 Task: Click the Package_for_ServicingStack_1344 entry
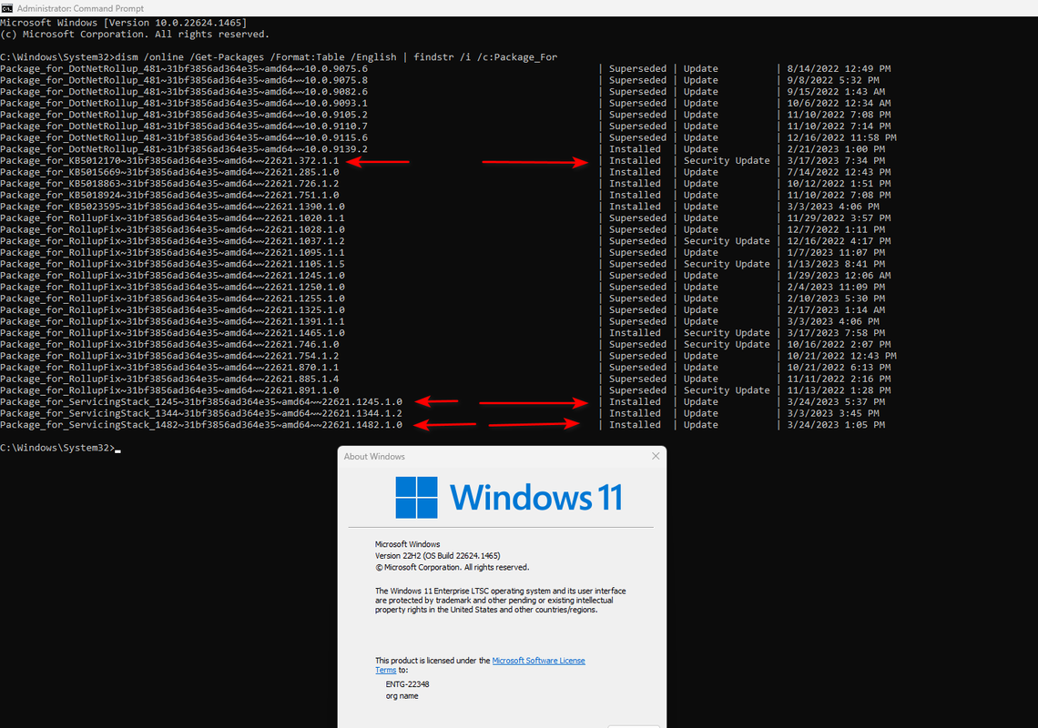201,414
